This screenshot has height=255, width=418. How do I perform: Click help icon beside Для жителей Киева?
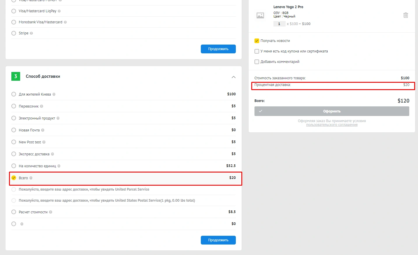pos(54,94)
